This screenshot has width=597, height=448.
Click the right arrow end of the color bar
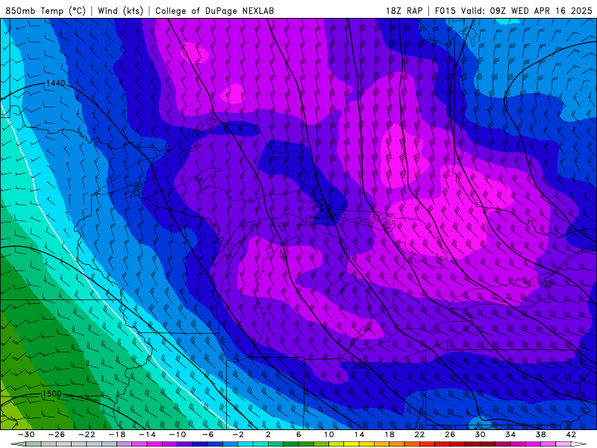pyautogui.click(x=578, y=444)
